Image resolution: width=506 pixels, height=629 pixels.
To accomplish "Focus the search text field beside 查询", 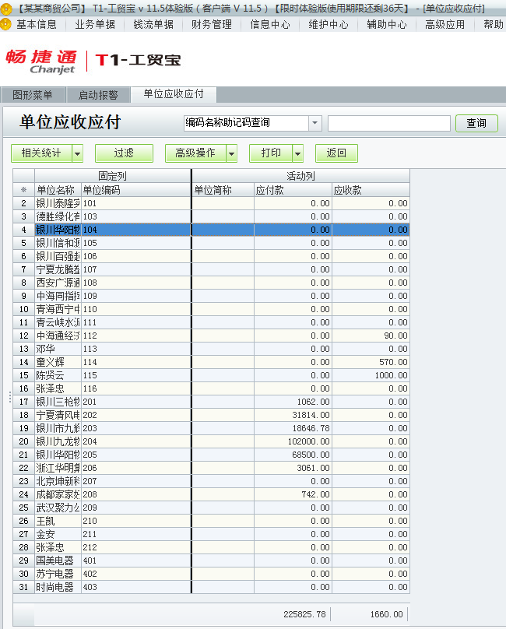I will coord(388,123).
